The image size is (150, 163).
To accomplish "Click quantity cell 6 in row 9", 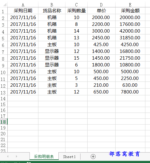I will click(76, 65).
